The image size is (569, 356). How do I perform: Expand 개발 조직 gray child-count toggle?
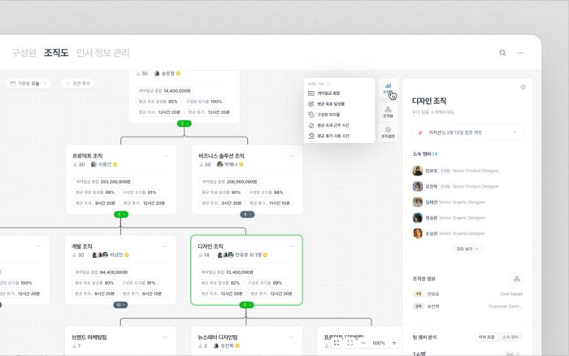point(120,305)
